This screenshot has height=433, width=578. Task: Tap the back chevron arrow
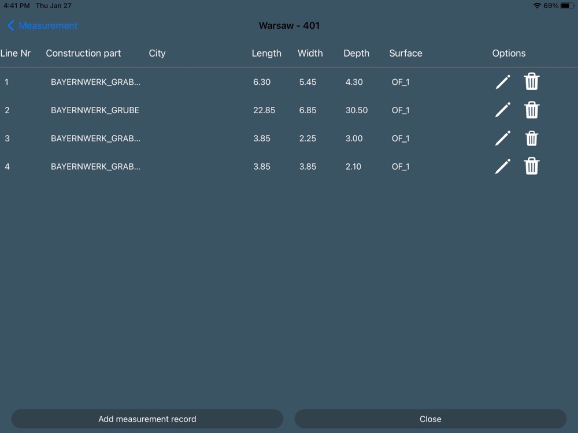click(10, 26)
